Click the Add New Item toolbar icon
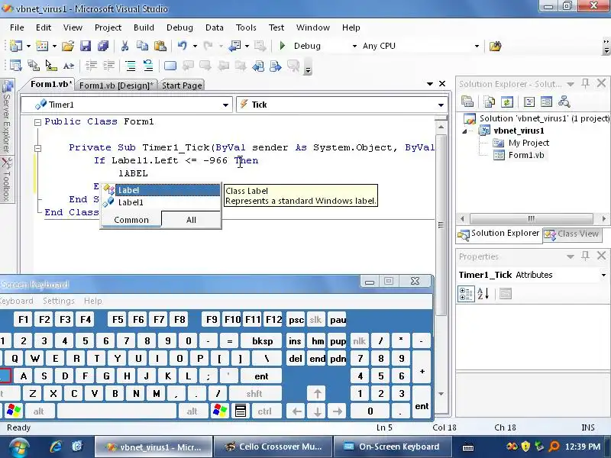 tap(42, 46)
